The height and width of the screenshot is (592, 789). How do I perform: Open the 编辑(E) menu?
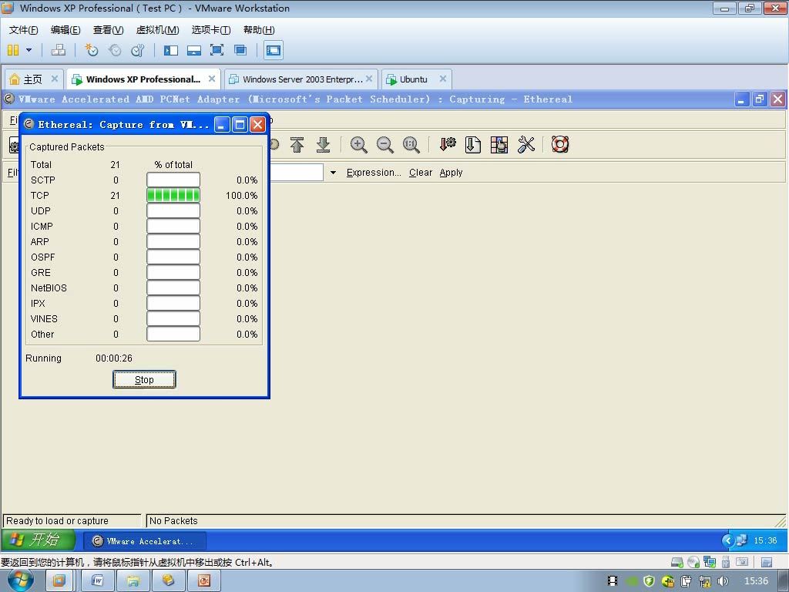(x=65, y=30)
